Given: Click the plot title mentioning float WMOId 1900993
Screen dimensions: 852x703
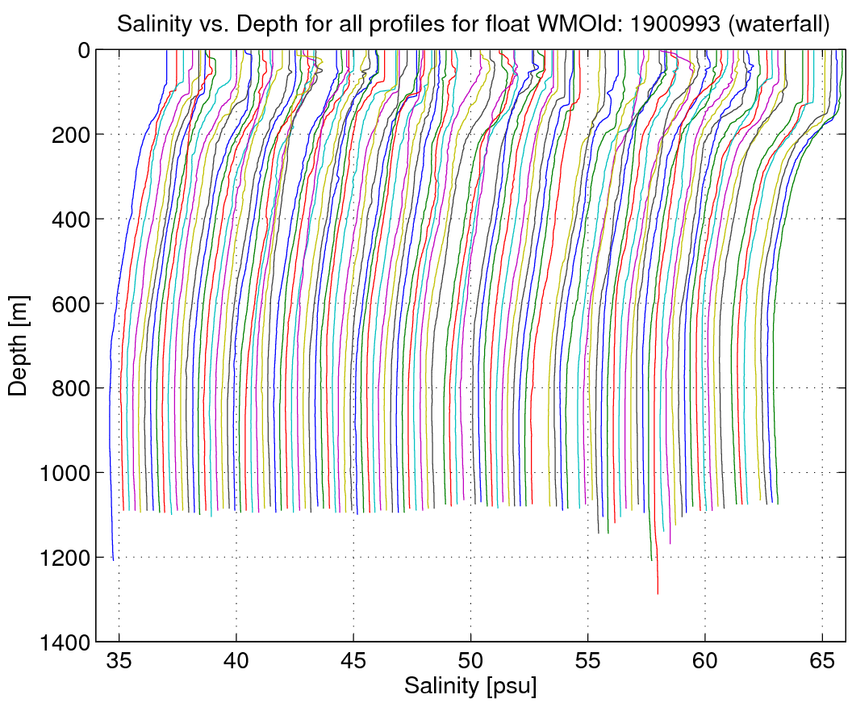Looking at the screenshot, I should pos(474,24).
